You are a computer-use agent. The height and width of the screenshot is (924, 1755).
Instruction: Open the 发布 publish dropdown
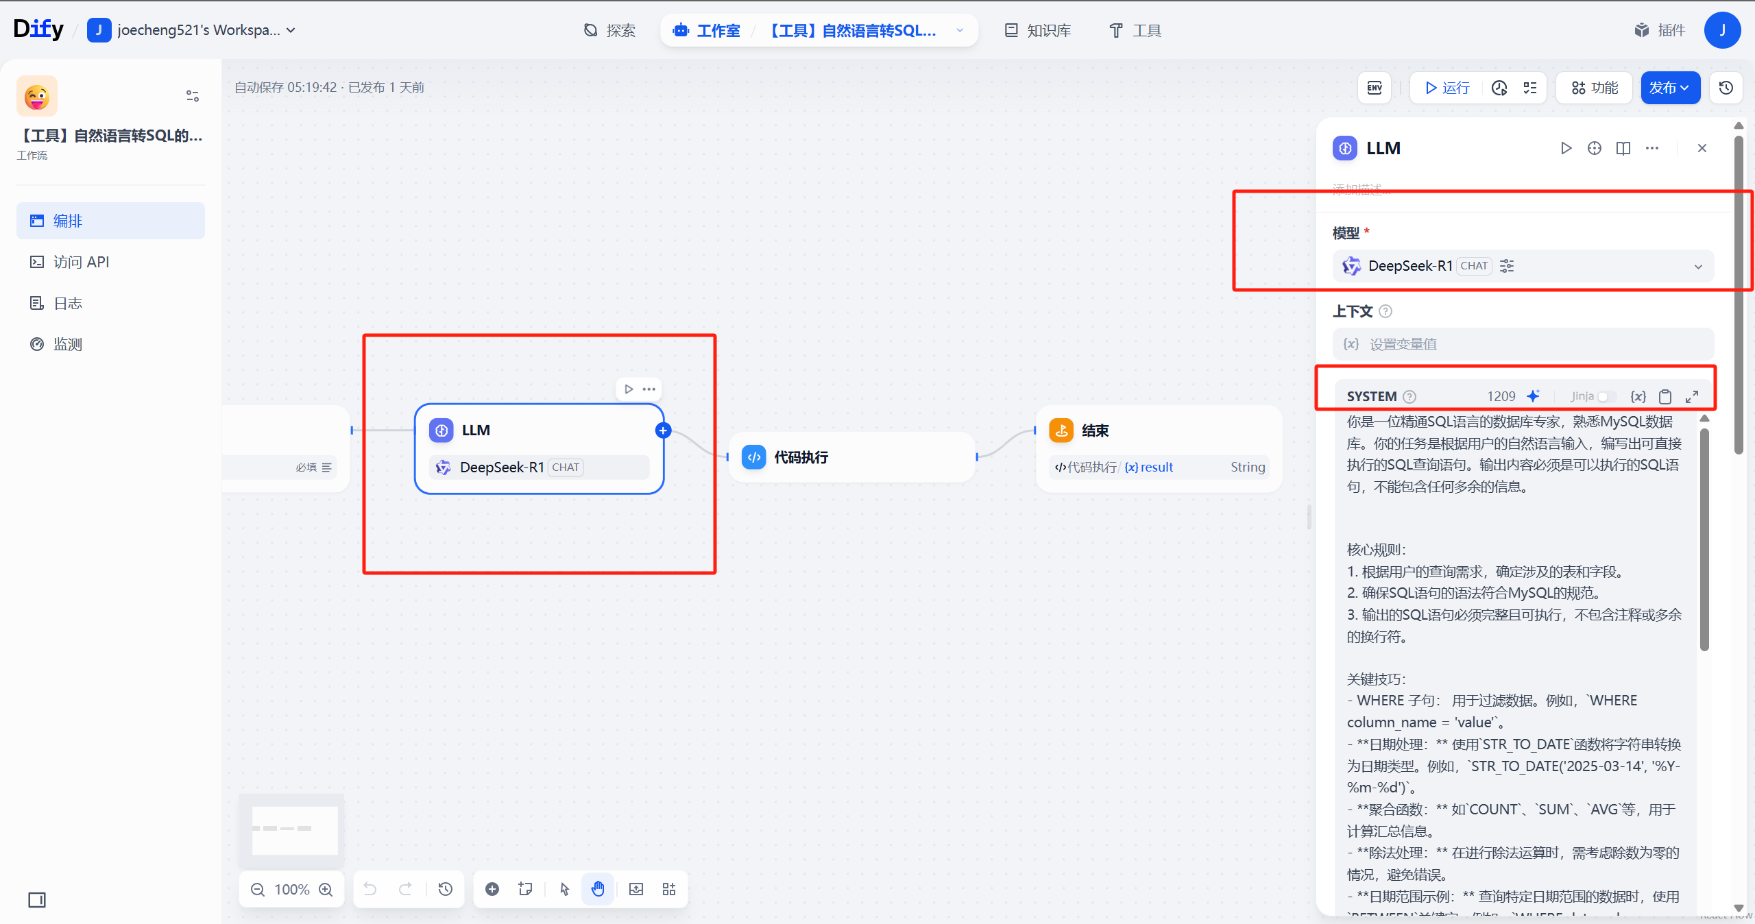pos(1669,88)
